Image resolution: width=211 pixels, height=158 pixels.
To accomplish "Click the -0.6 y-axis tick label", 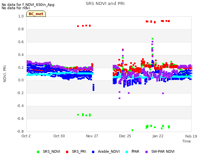I will point(20,118).
